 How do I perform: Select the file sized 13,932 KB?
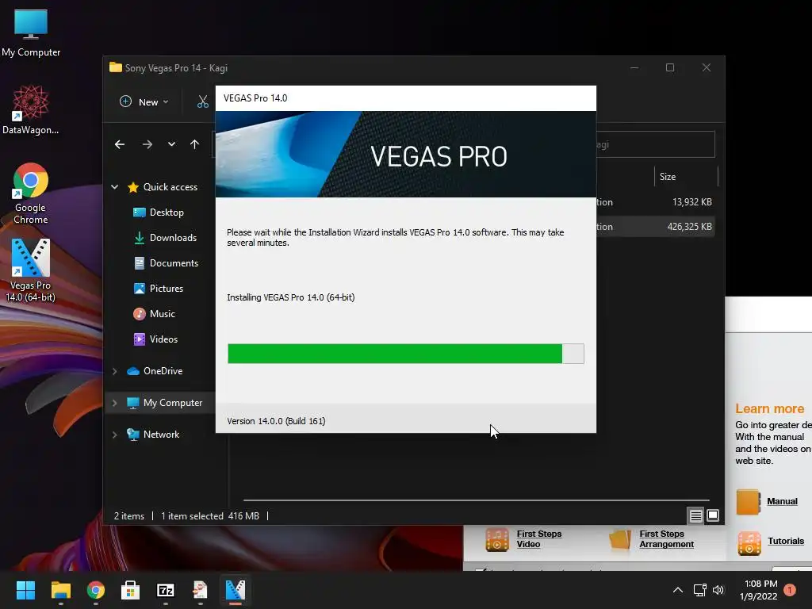pyautogui.click(x=656, y=202)
